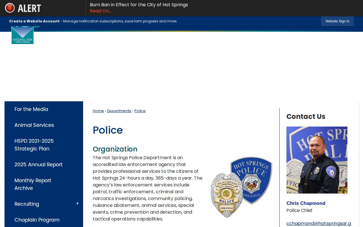Click the red alert indicator icon

click(x=10, y=8)
